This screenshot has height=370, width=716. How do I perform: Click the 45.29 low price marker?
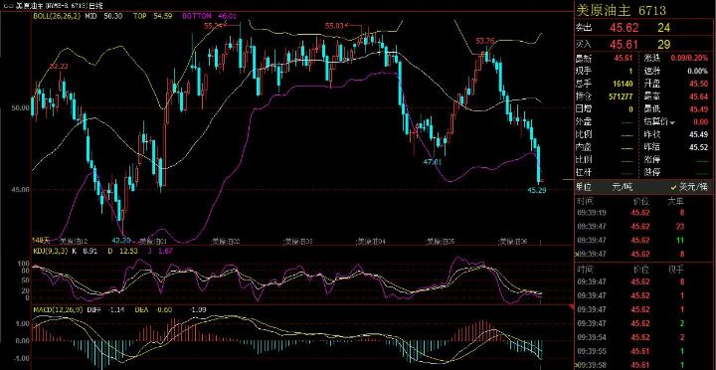point(537,190)
